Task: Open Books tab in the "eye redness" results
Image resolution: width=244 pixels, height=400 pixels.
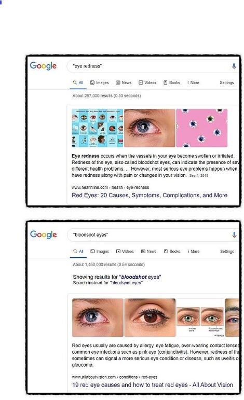Action: pyautogui.click(x=172, y=82)
